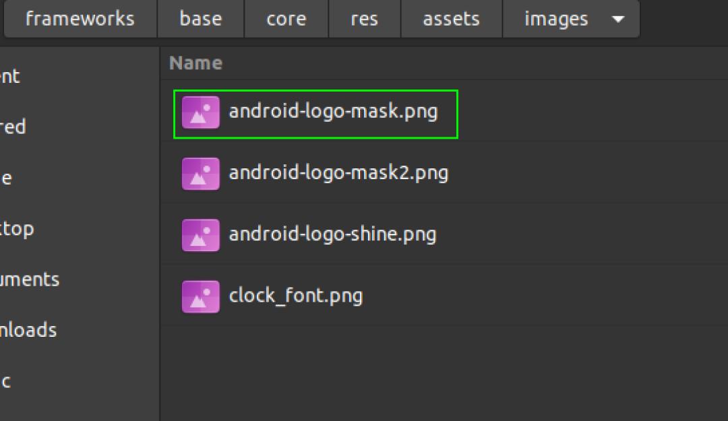728x421 pixels.
Task: Click the android-logo-mask.png thumbnail icon
Action: (200, 112)
